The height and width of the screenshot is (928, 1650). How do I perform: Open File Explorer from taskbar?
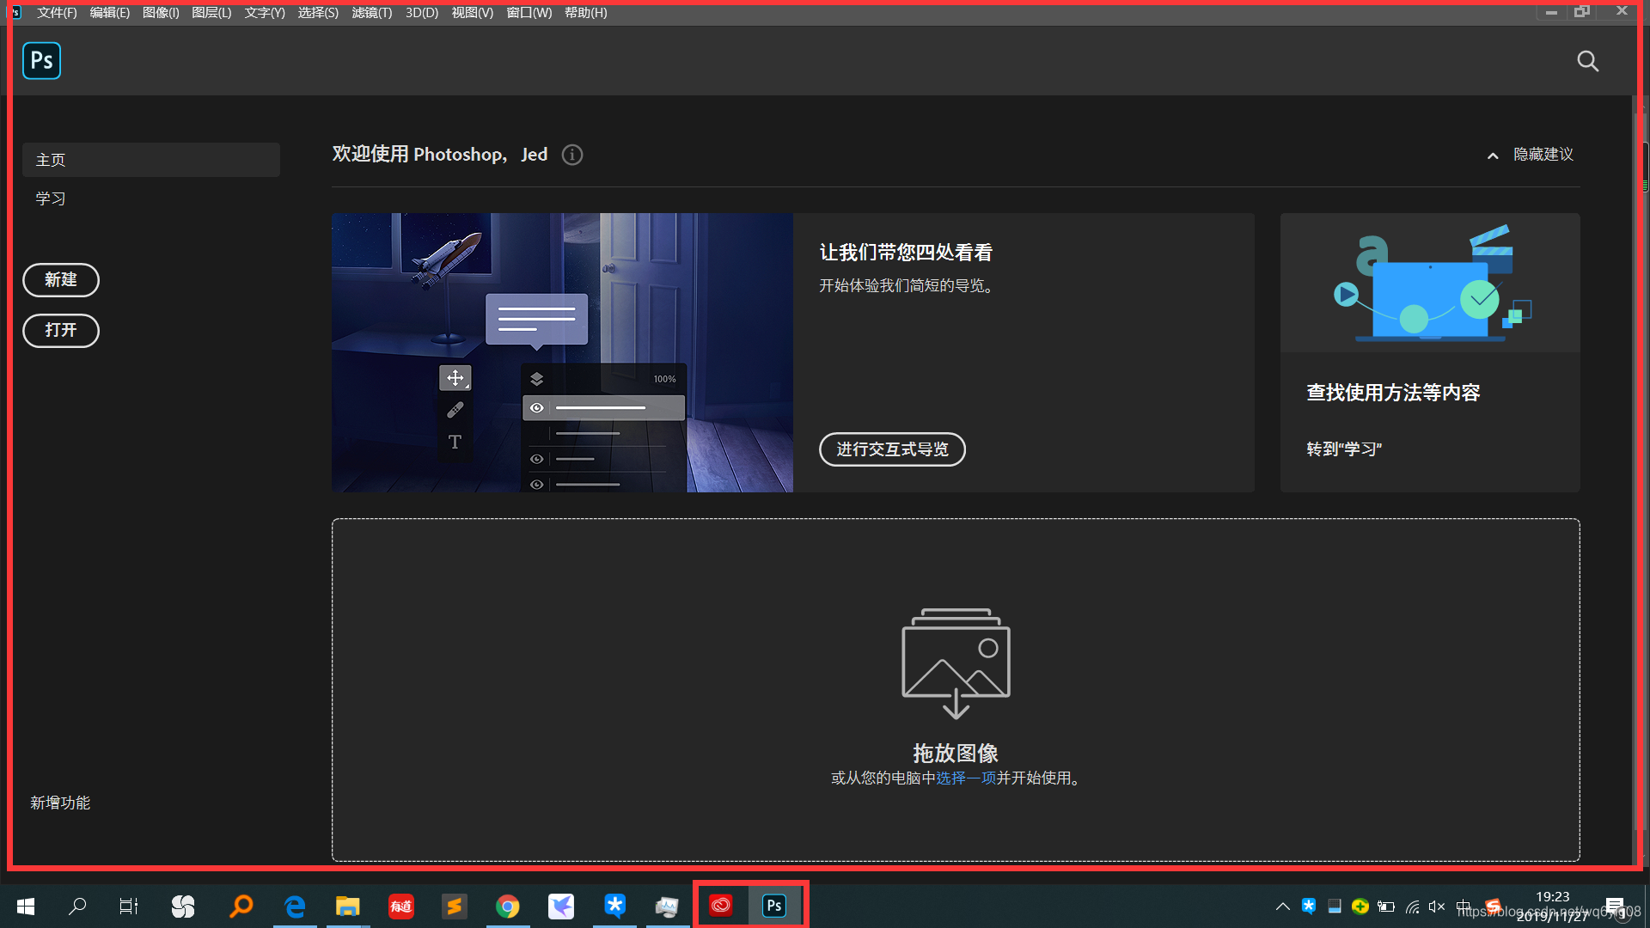(x=347, y=906)
